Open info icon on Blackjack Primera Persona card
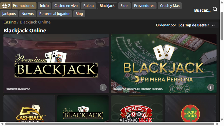The image size is (224, 126). 211,87
